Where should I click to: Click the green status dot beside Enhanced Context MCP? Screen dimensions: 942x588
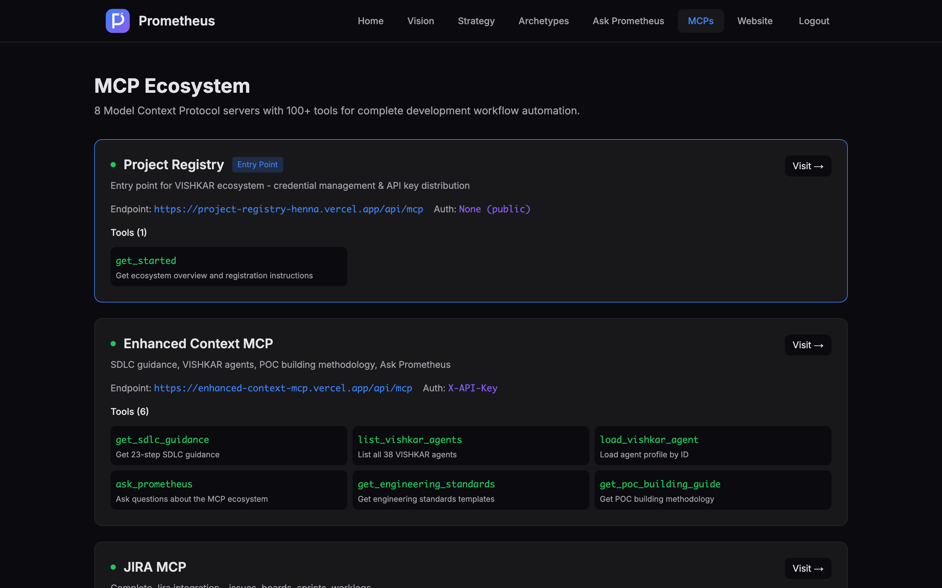(113, 344)
